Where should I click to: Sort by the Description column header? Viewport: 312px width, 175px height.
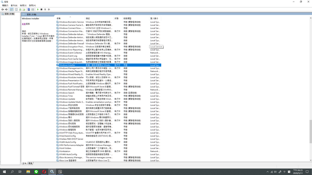99,18
